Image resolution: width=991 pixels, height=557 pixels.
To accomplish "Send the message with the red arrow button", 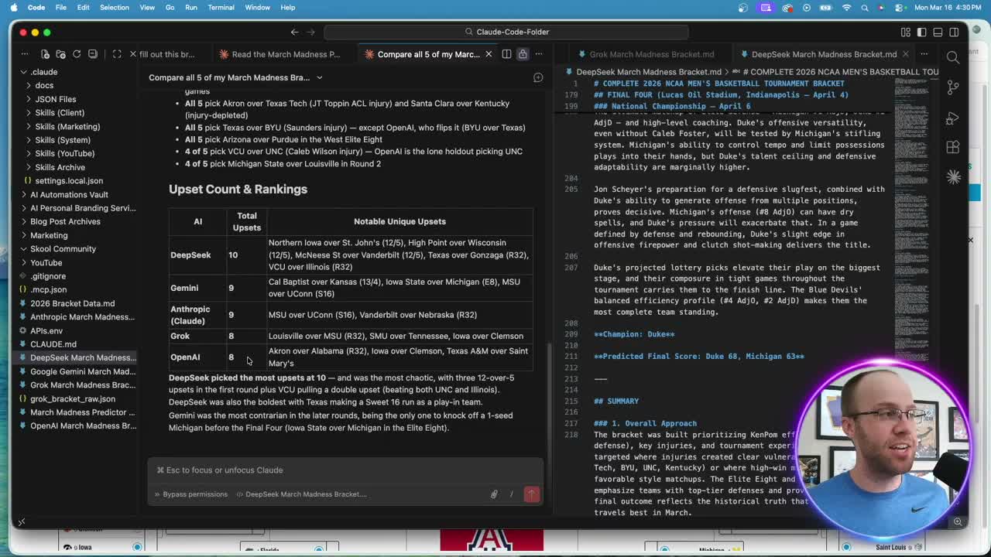I will click(x=531, y=494).
